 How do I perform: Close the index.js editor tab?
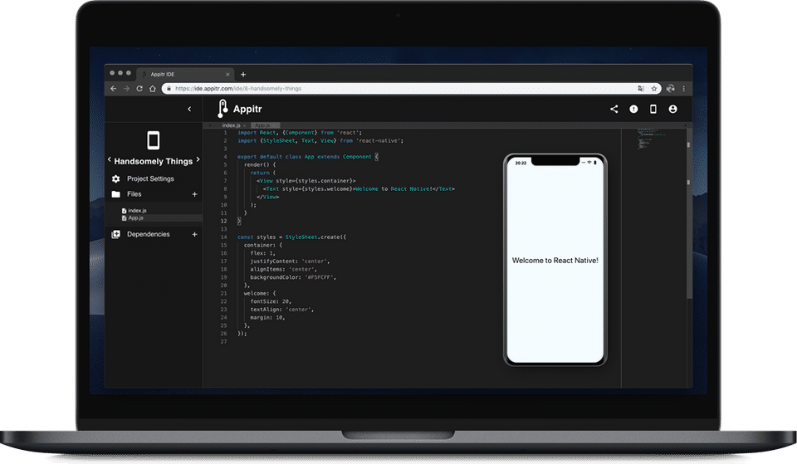click(244, 125)
